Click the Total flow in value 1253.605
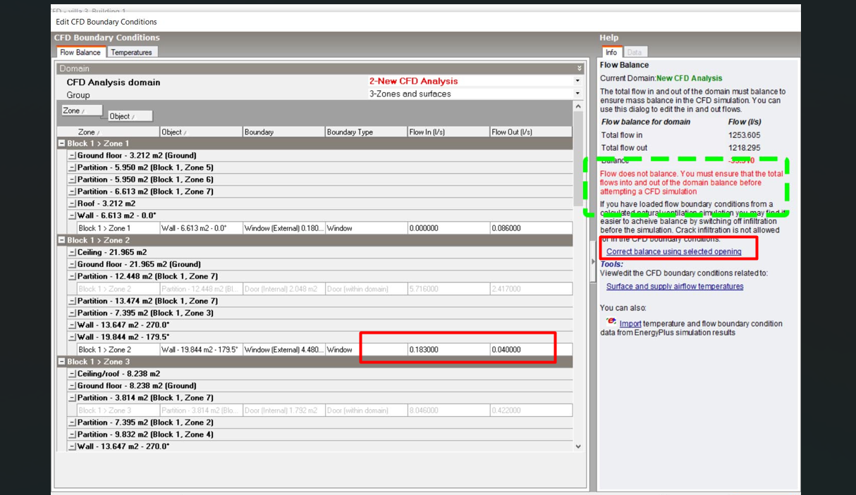The width and height of the screenshot is (856, 495). click(x=745, y=135)
